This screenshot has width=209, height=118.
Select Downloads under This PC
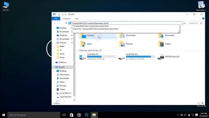coord(64,78)
